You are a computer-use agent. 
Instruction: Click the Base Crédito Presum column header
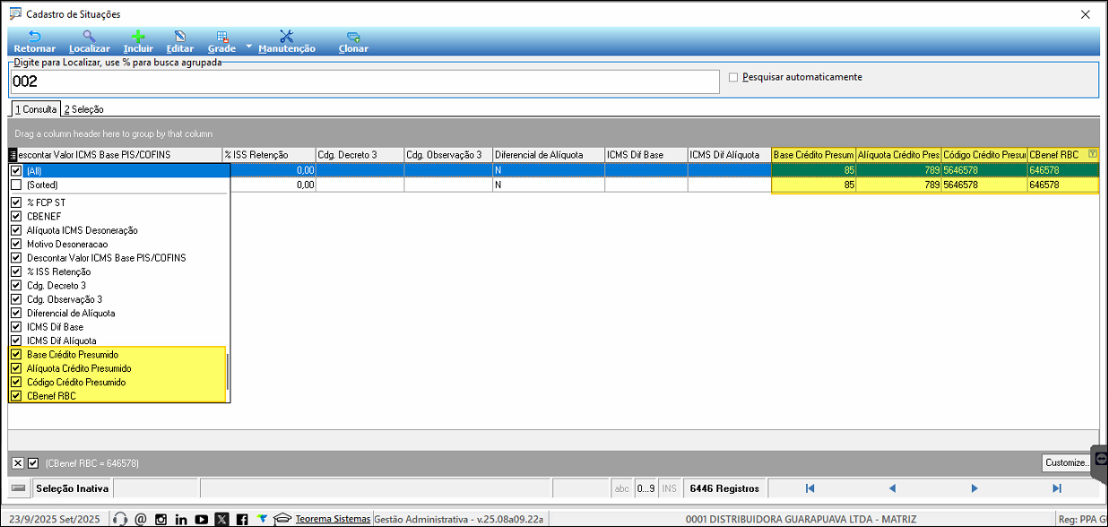click(x=814, y=155)
